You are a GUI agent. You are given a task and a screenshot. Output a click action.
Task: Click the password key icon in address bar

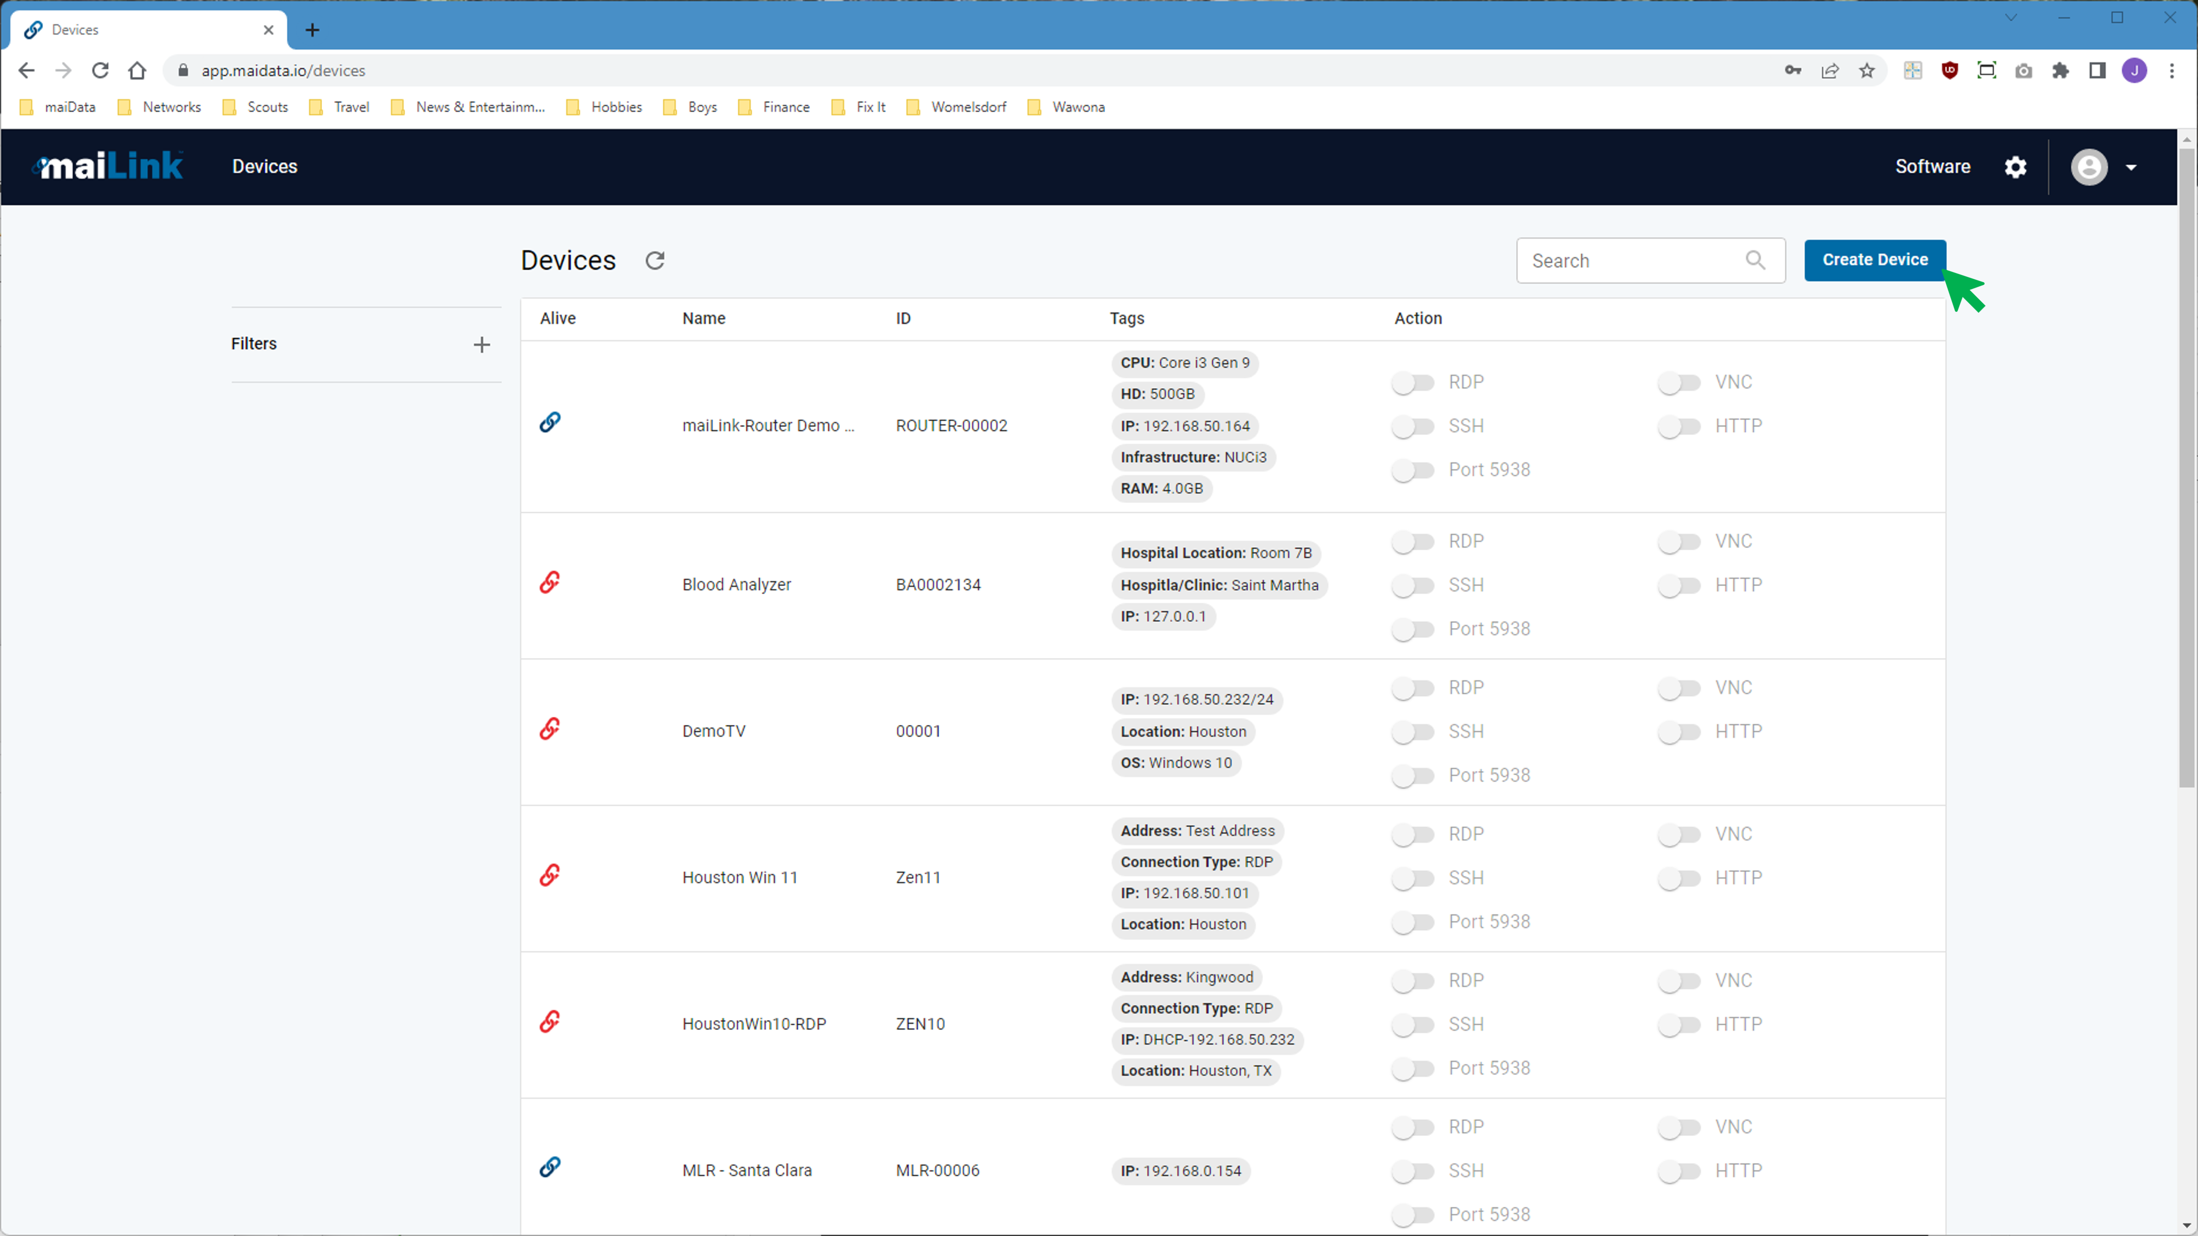1793,71
